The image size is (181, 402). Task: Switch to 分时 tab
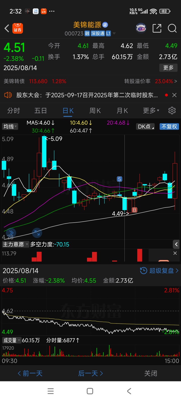click(14, 111)
